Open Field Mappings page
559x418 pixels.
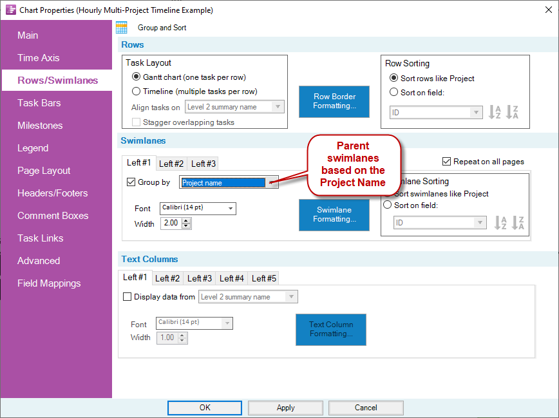pyautogui.click(x=49, y=283)
